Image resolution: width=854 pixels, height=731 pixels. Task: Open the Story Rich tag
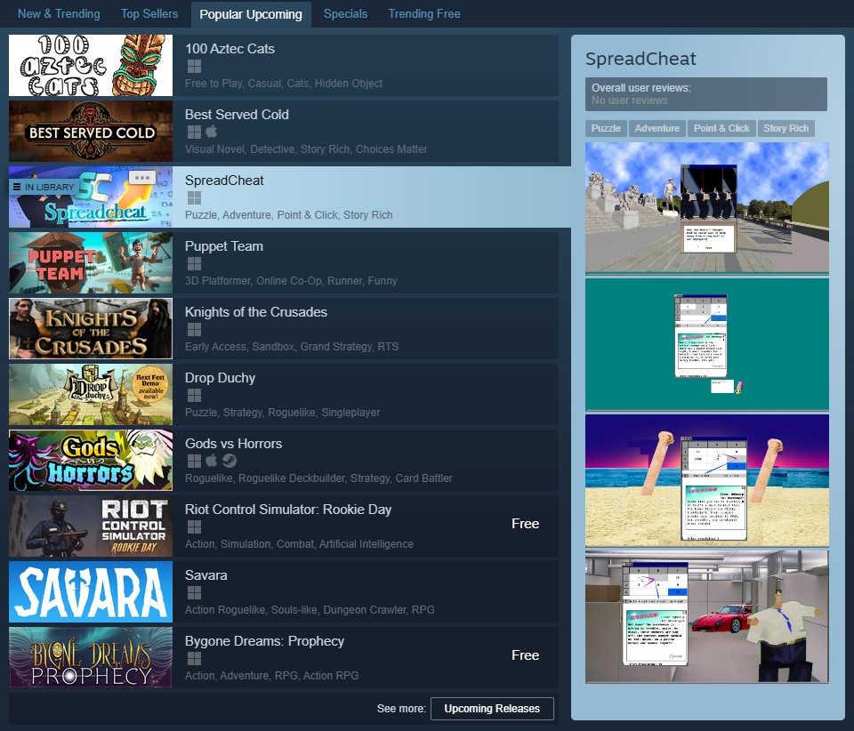point(786,128)
